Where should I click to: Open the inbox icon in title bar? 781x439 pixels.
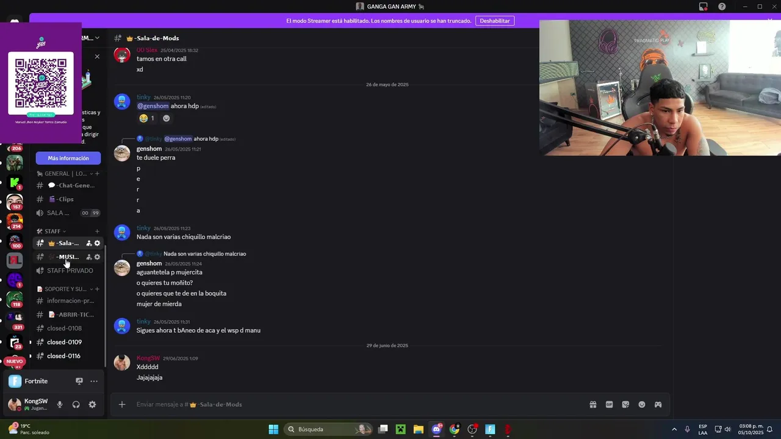tap(703, 7)
